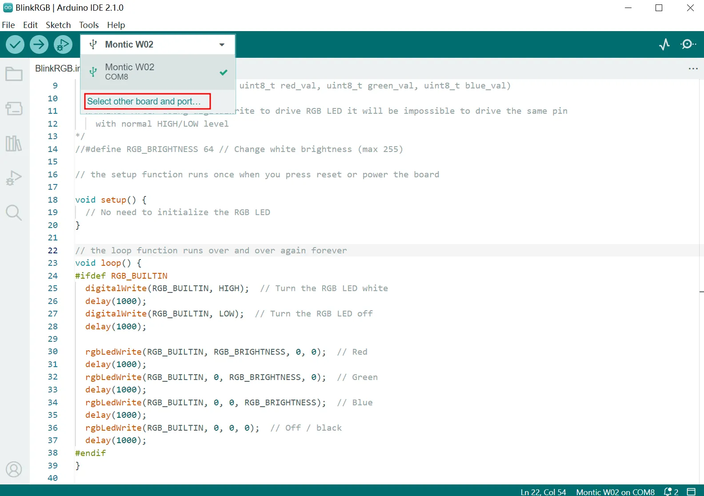This screenshot has height=496, width=704.
Task: Expand the editor three-dots more menu
Action: pos(693,69)
